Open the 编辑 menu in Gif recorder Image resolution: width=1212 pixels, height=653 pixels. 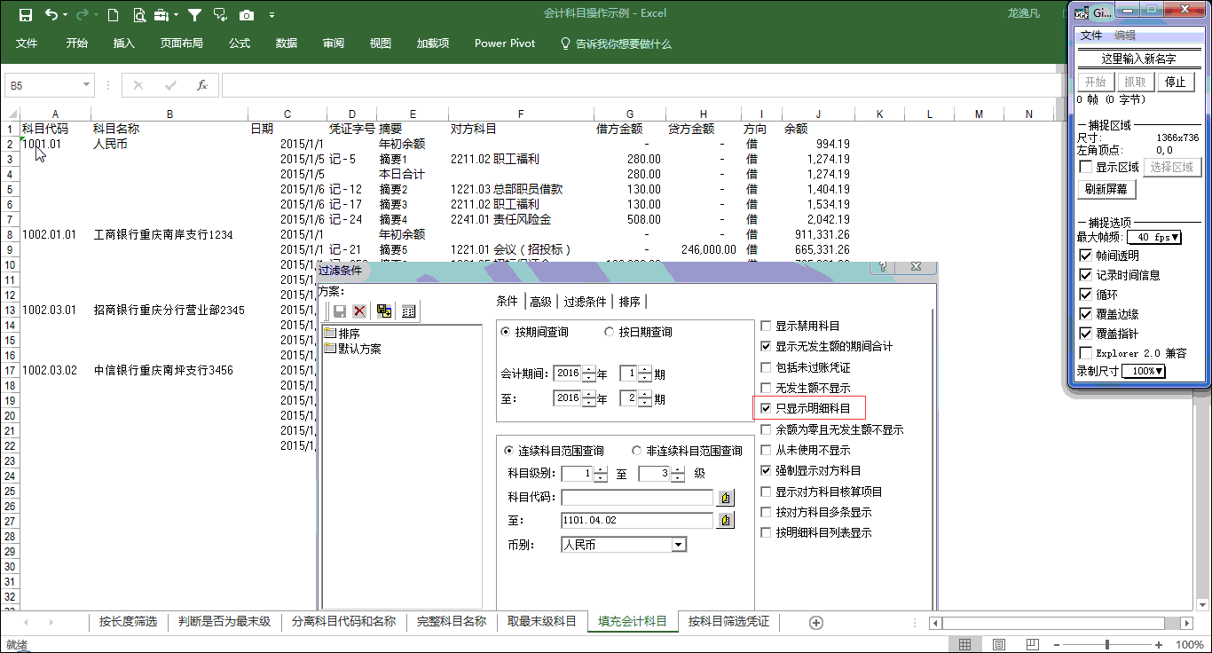pos(1125,35)
